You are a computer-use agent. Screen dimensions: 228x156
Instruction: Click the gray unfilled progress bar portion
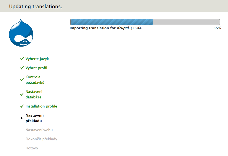click(186, 22)
